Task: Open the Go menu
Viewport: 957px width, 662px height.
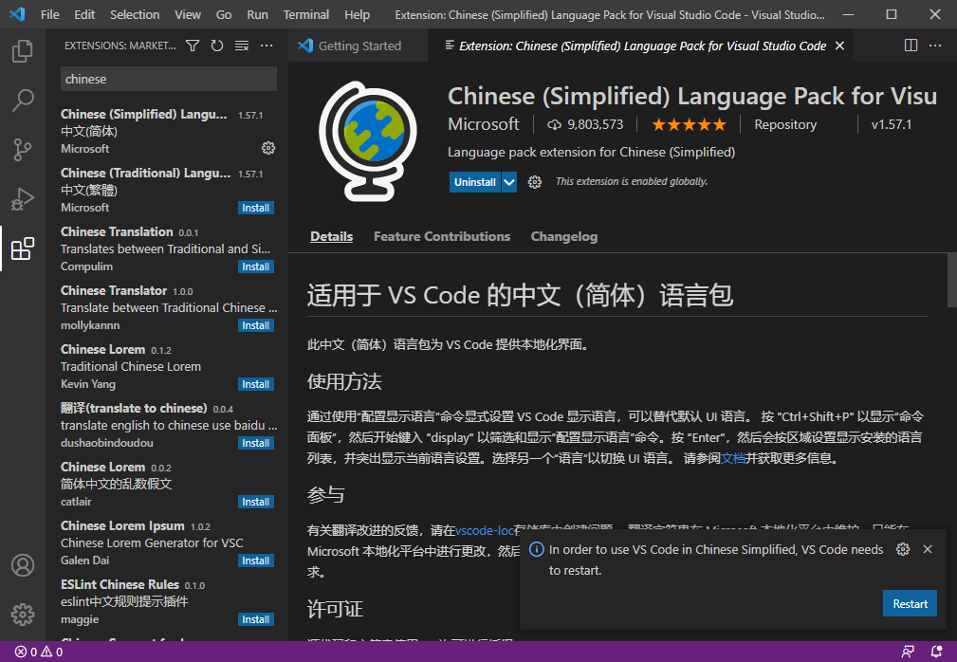Action: 224,14
